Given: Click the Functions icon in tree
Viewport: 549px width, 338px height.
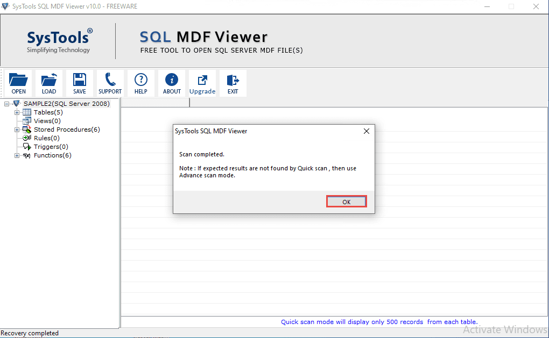Looking at the screenshot, I should coord(27,155).
